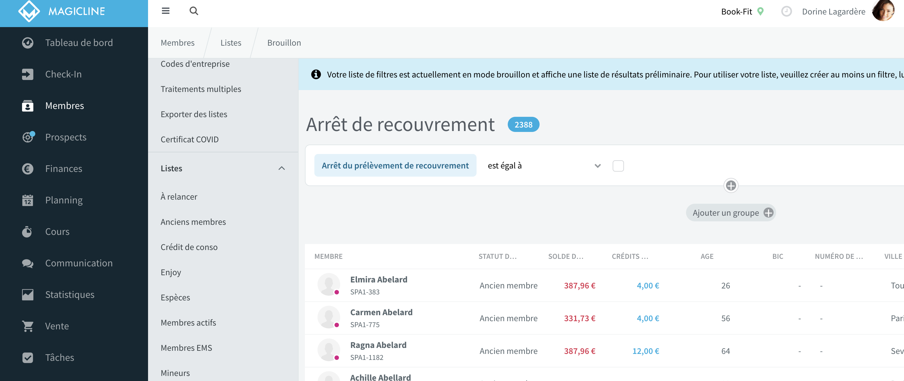
Task: Click the Communication chat bubbles icon
Action: [28, 263]
